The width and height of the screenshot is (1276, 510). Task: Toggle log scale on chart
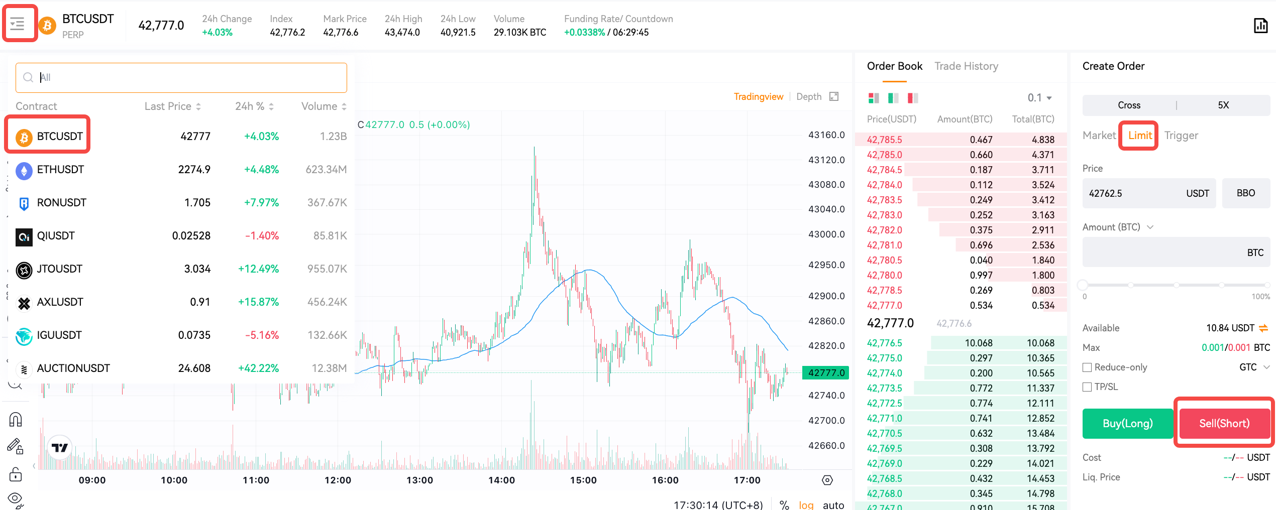click(806, 505)
